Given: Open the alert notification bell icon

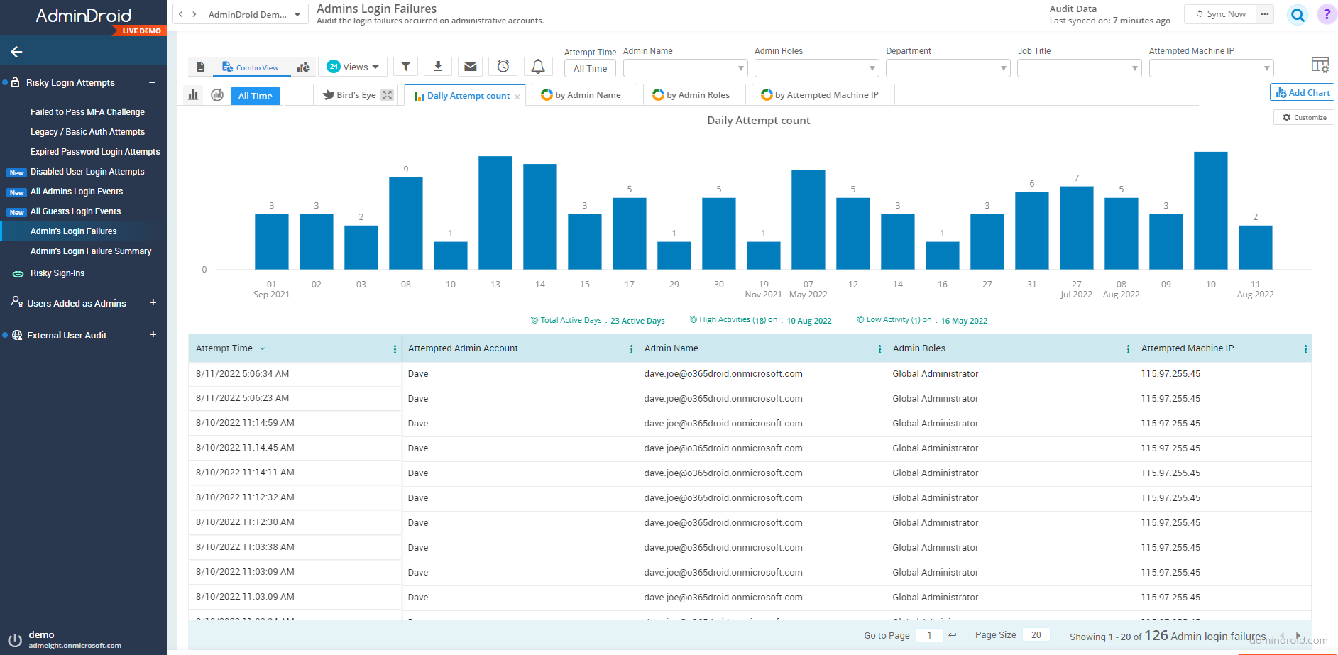Looking at the screenshot, I should tap(538, 66).
